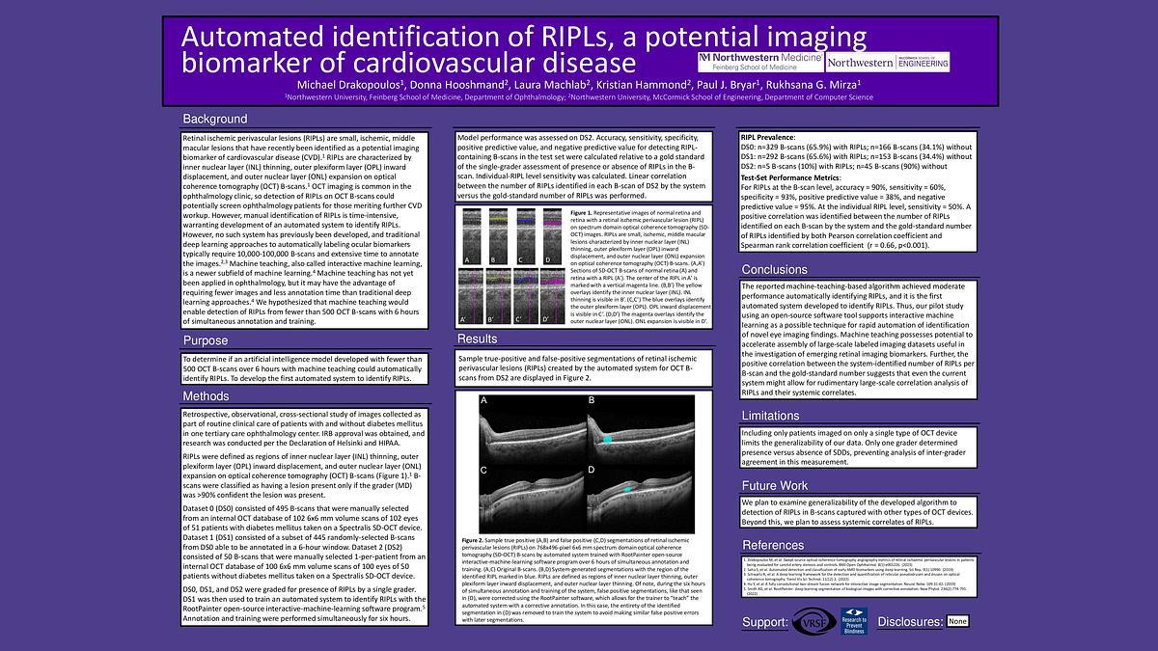Click the Results section heading

[477, 339]
